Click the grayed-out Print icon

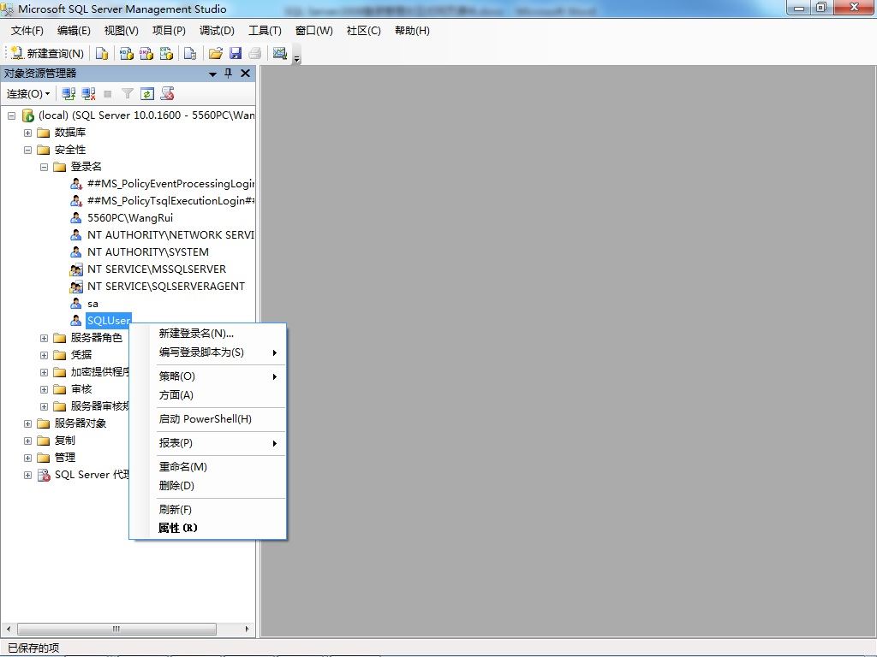pyautogui.click(x=255, y=53)
